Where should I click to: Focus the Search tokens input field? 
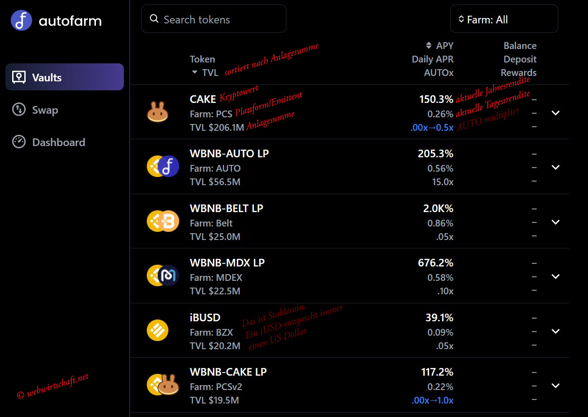(x=221, y=19)
